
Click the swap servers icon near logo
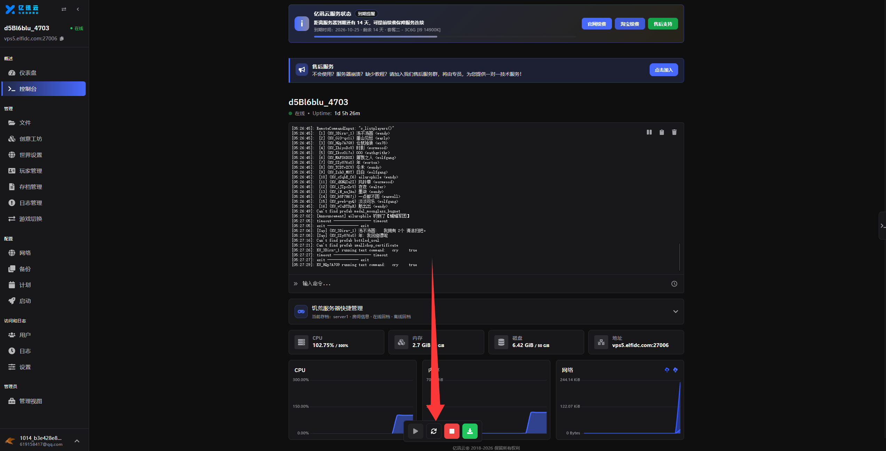click(64, 9)
